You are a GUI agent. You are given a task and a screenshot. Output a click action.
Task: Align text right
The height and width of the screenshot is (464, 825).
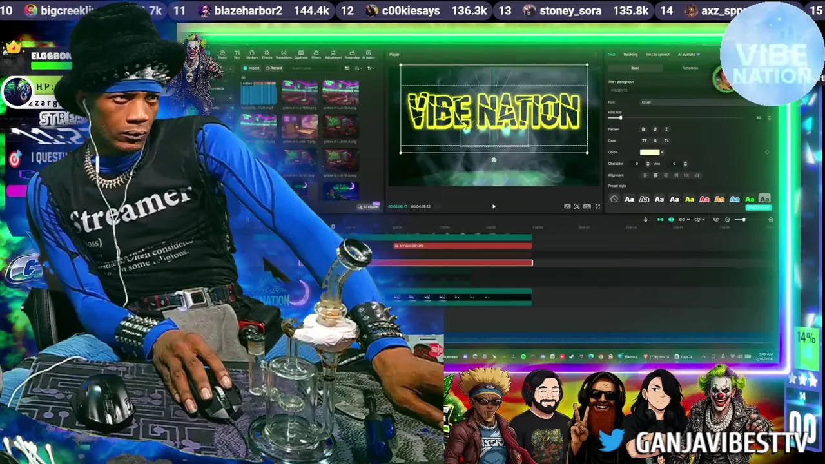(666, 175)
